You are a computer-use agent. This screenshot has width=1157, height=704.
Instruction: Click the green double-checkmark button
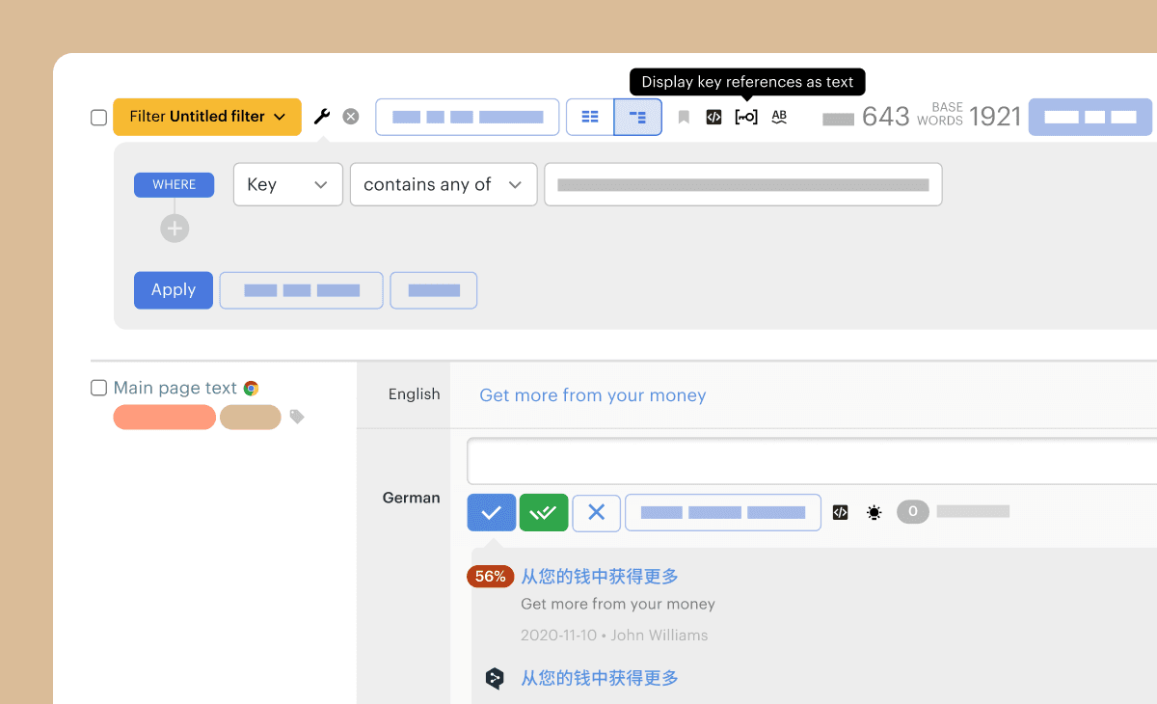(x=544, y=513)
